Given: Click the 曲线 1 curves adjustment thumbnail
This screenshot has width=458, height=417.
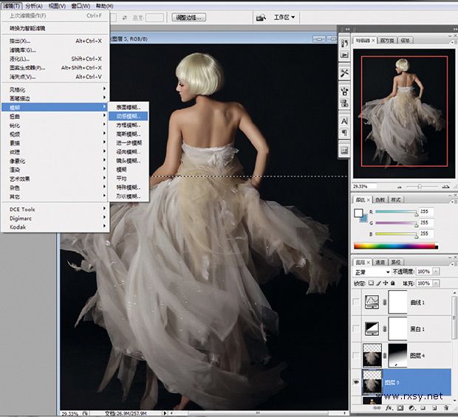Looking at the screenshot, I should 372,303.
